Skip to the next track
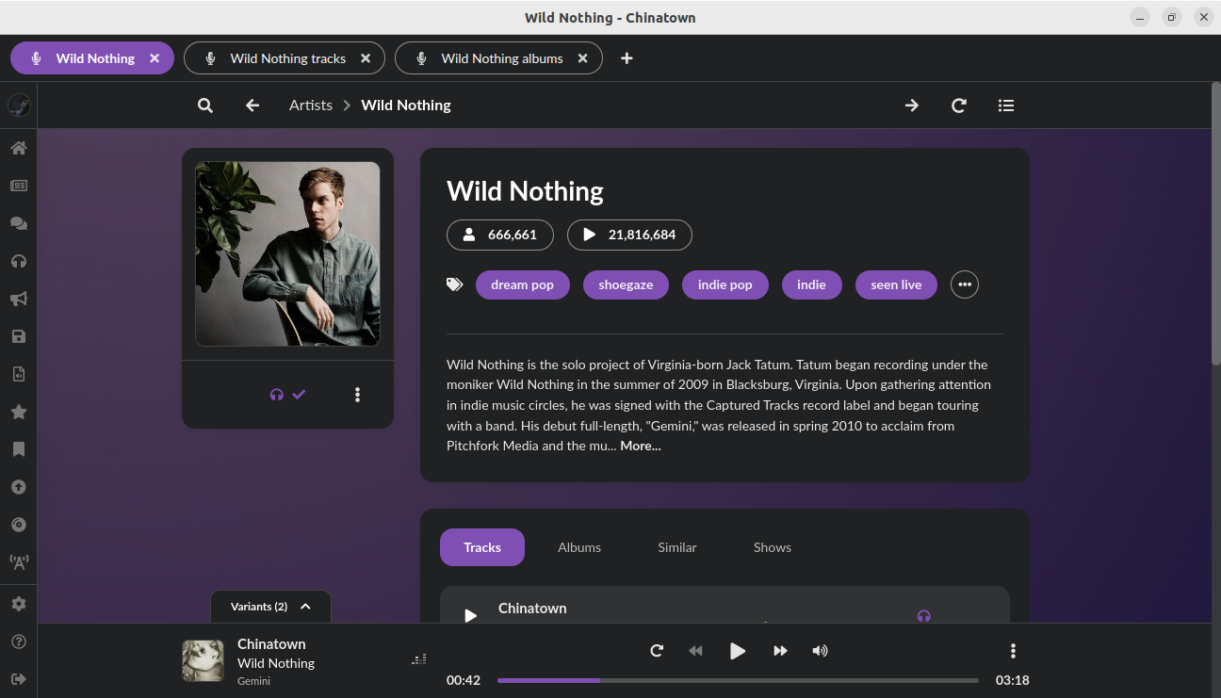The image size is (1221, 698). (780, 651)
